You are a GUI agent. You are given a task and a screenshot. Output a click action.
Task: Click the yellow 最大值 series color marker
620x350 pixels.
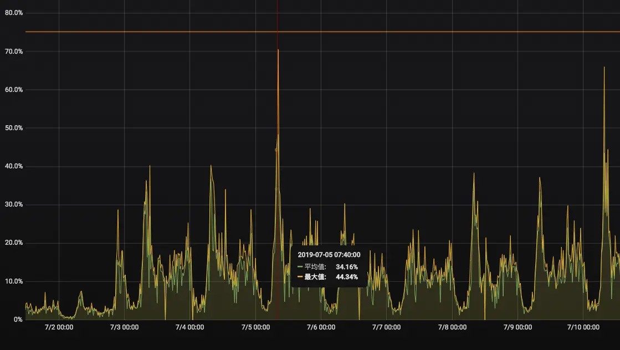point(300,277)
